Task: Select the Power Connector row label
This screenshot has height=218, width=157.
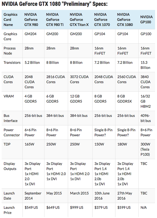Action: pyautogui.click(x=12, y=132)
